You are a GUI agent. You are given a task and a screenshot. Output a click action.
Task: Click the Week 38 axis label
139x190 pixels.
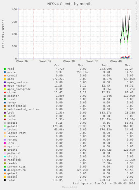[x=69, y=61]
